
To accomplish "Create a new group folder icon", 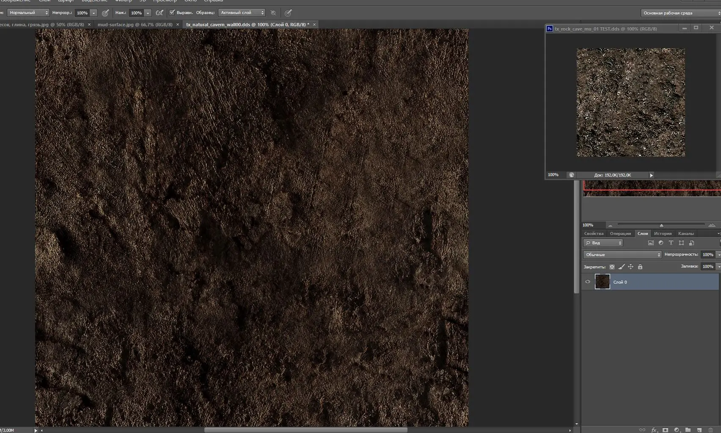I will 688,430.
